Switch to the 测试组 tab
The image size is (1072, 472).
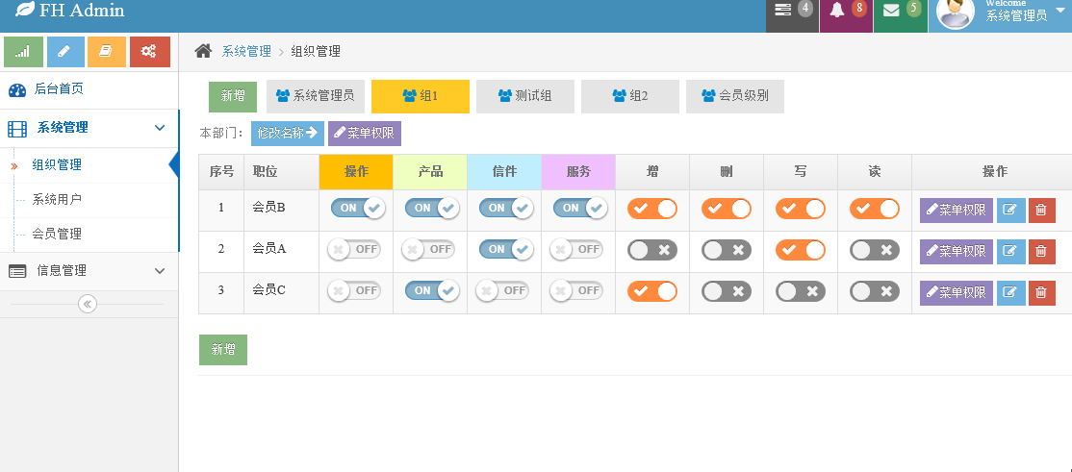pos(524,96)
